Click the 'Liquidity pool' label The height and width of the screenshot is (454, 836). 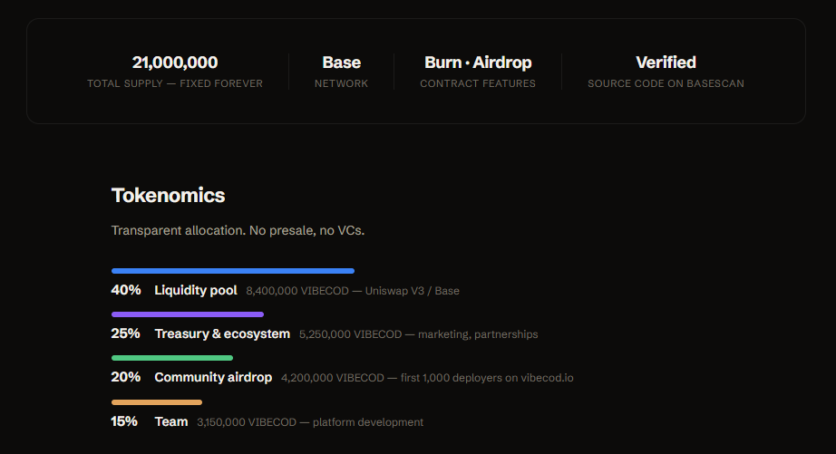[x=196, y=290]
